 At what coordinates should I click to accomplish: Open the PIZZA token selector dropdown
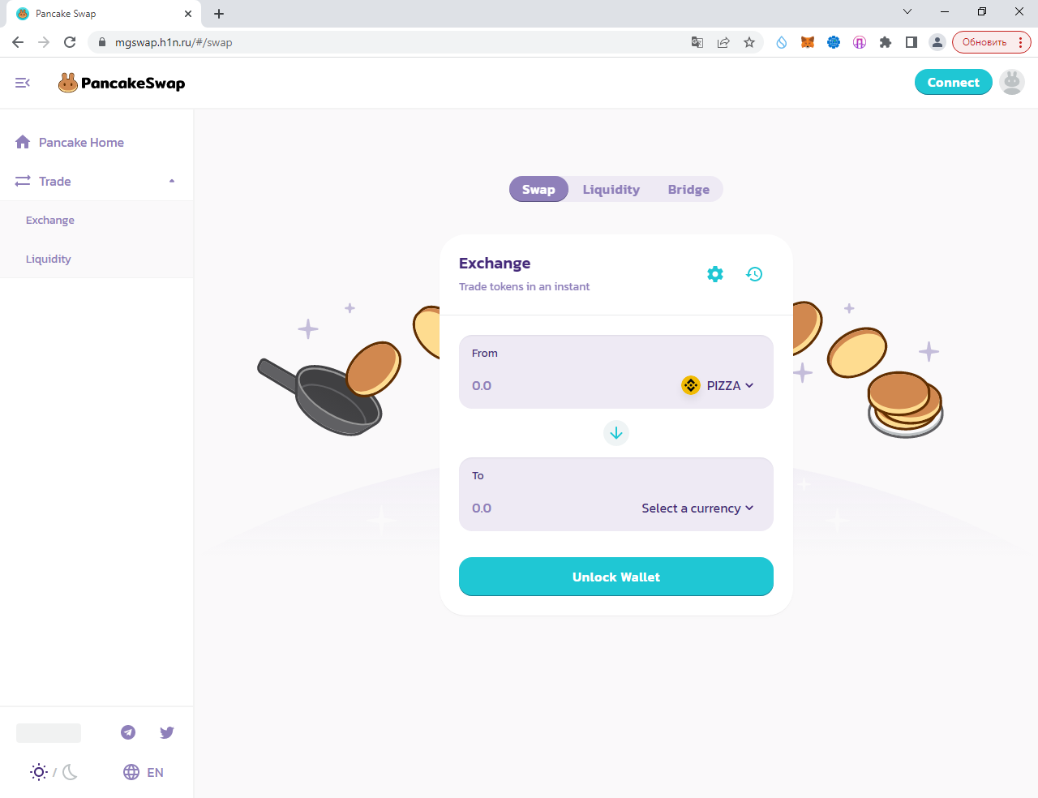tap(718, 385)
